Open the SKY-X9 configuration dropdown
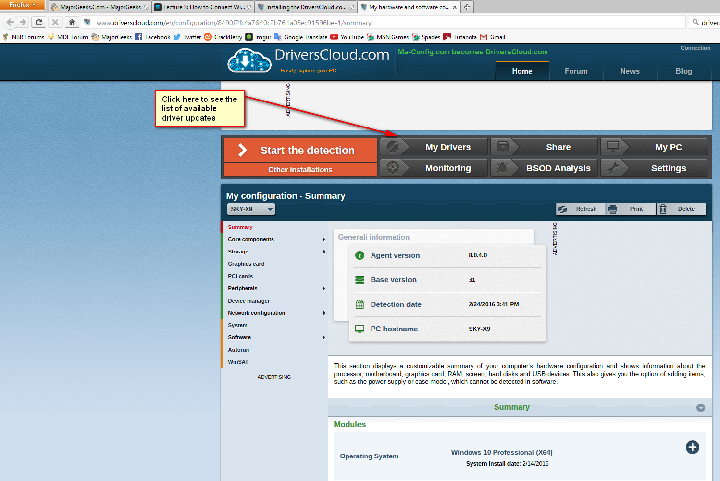 click(251, 209)
